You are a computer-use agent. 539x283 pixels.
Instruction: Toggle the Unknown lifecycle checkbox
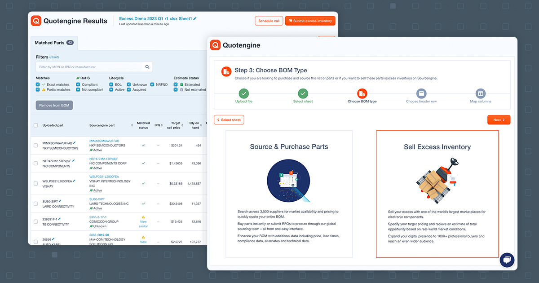129,84
